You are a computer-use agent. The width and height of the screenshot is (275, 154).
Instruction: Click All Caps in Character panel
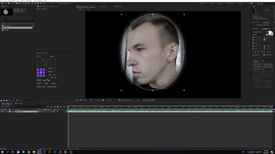(x=262, y=52)
